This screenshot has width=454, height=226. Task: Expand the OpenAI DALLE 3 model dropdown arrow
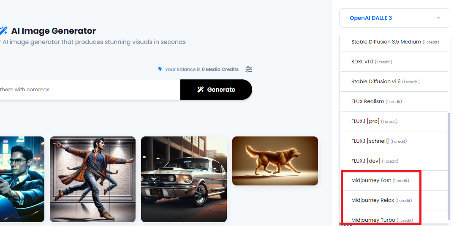point(438,18)
